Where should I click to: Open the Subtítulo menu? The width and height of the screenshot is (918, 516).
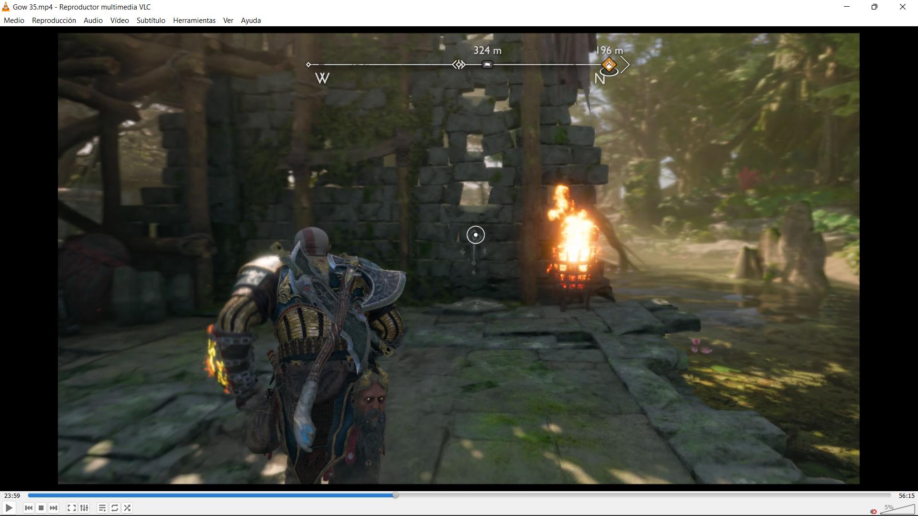(x=151, y=21)
